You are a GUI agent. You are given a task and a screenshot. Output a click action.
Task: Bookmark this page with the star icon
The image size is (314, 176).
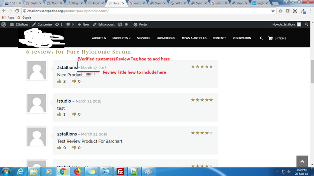[273, 11]
